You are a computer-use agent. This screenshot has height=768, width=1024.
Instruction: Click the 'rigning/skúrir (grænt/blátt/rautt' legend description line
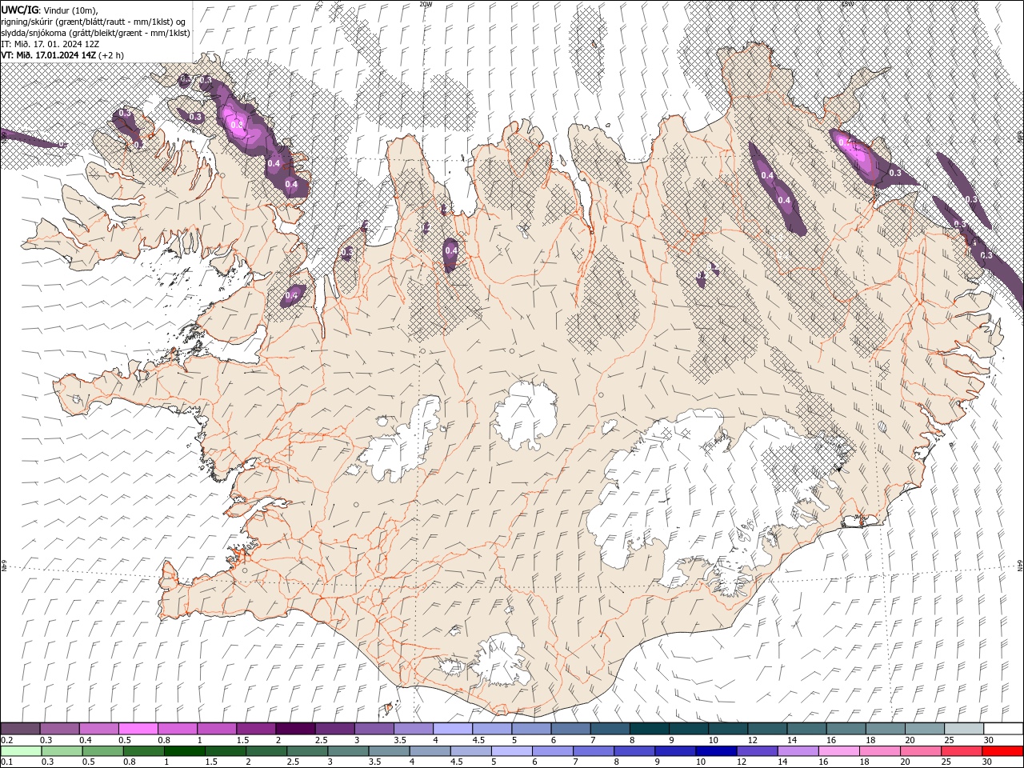tap(94, 22)
